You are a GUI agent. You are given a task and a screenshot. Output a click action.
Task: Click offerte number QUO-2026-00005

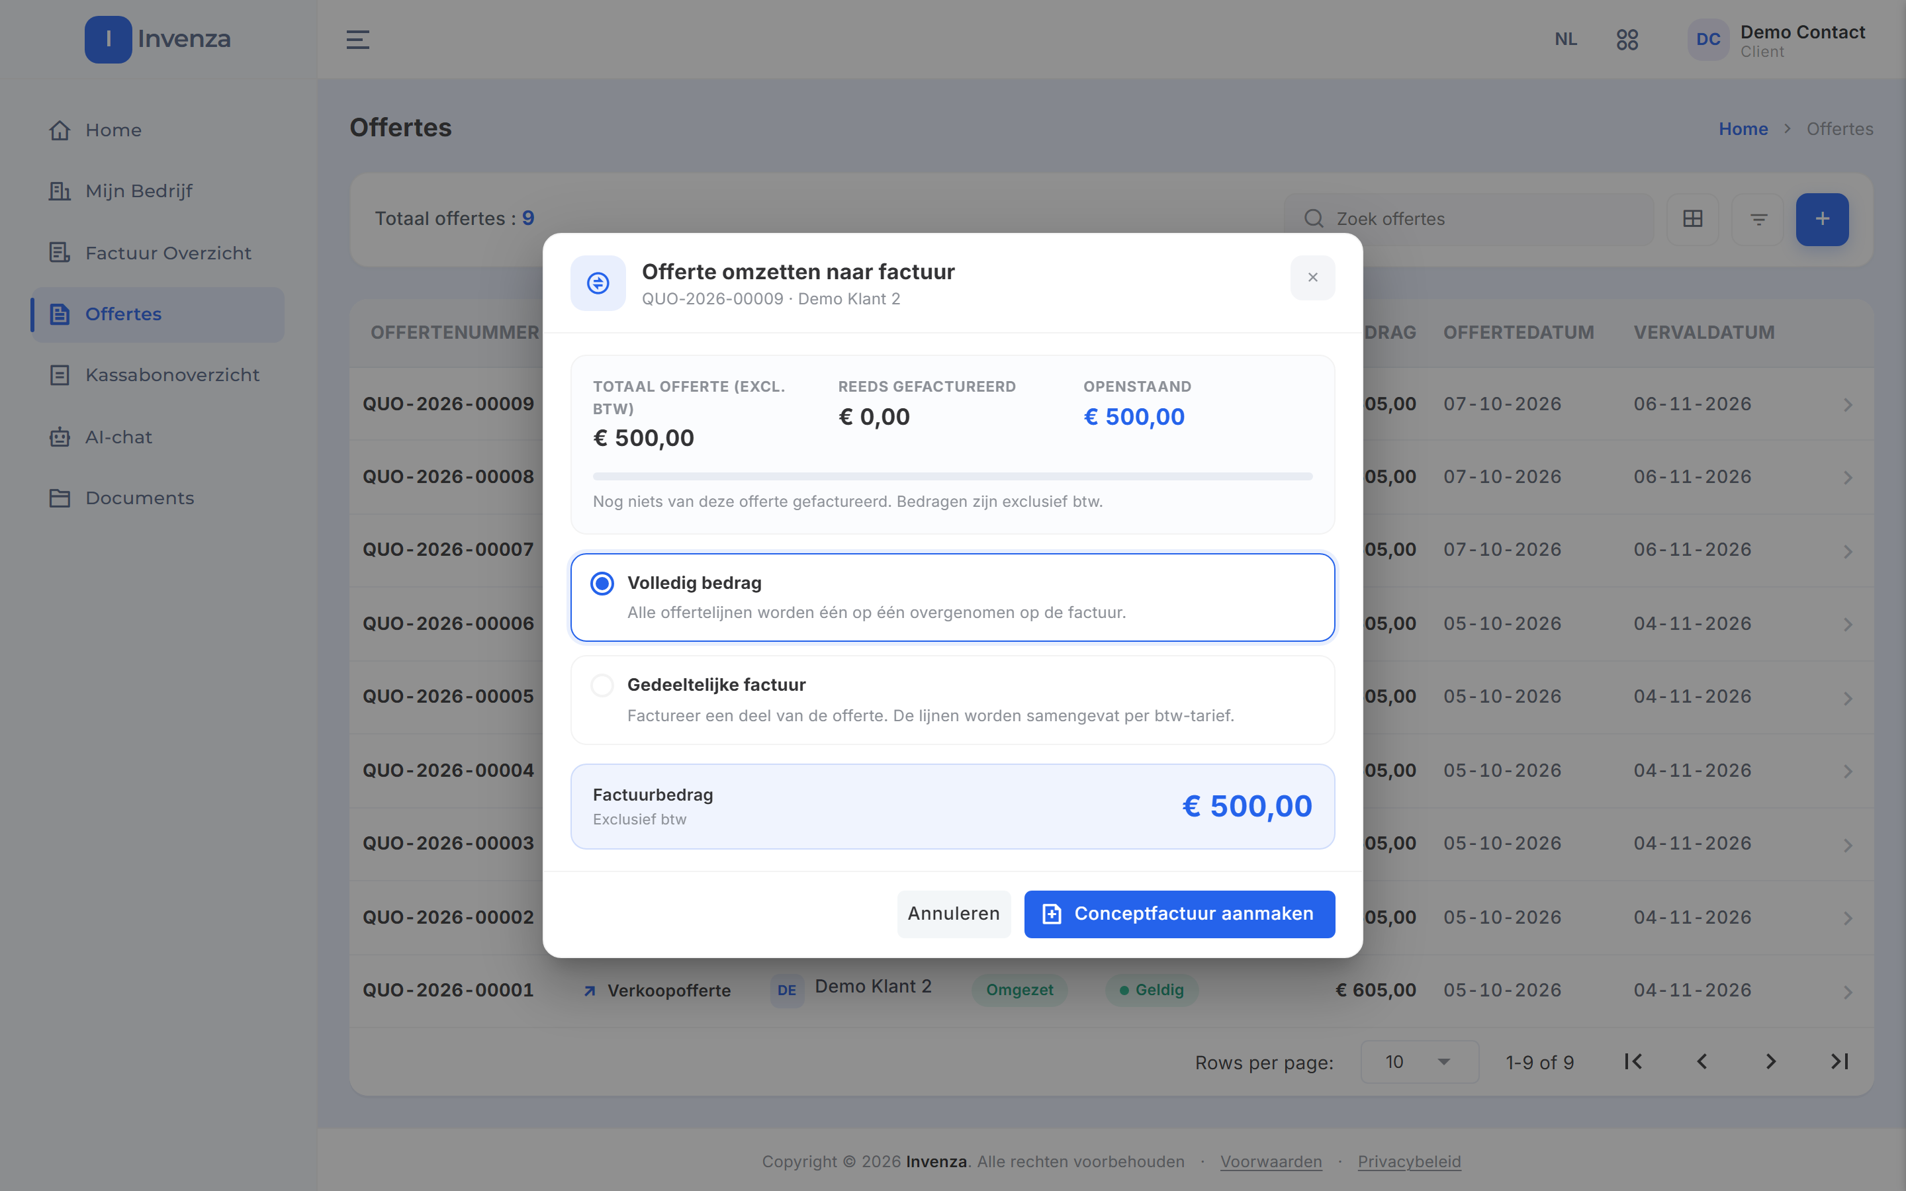pyautogui.click(x=448, y=696)
